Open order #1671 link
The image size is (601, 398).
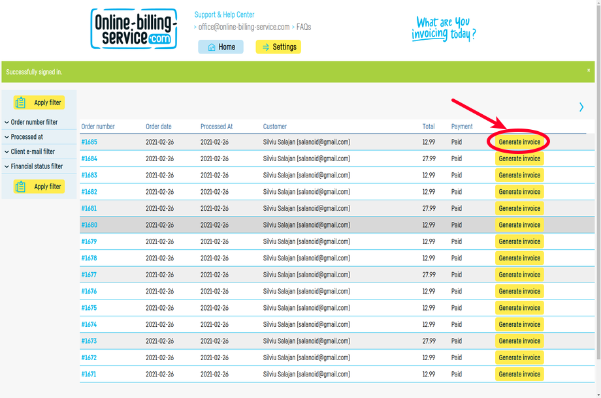point(89,375)
